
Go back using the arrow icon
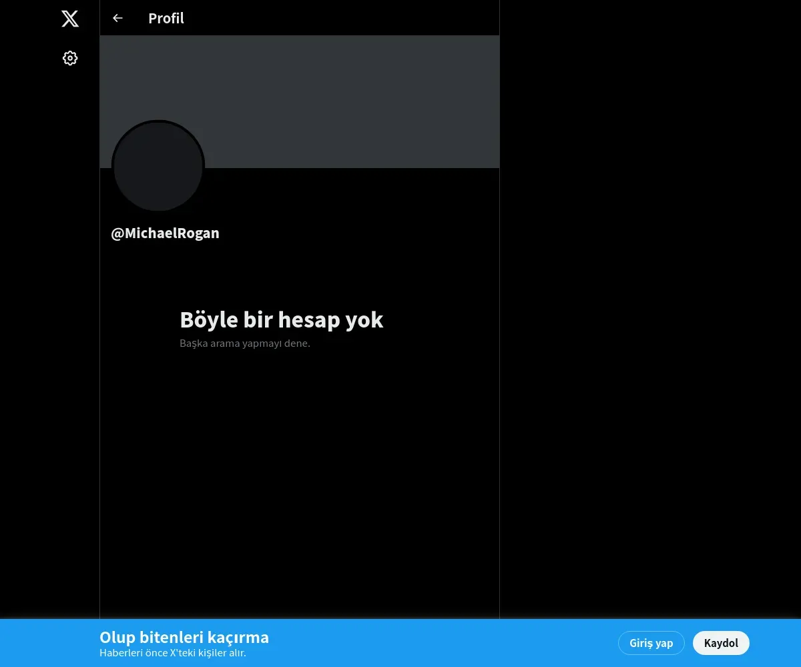117,18
